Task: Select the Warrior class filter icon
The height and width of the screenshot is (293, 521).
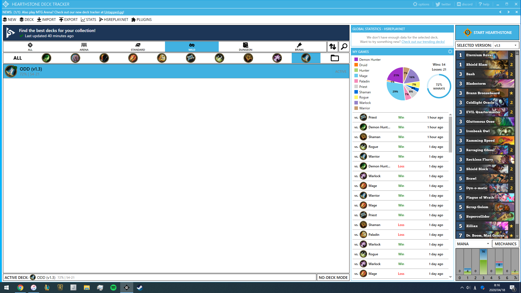Action: point(306,58)
